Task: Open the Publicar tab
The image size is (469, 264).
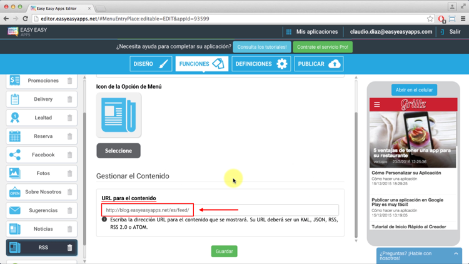Action: pos(319,64)
